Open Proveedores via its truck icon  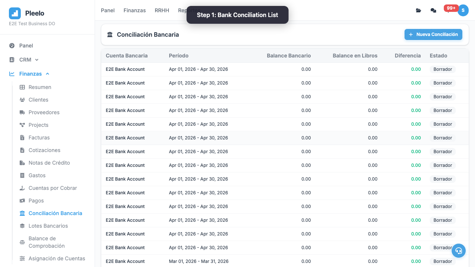point(22,112)
